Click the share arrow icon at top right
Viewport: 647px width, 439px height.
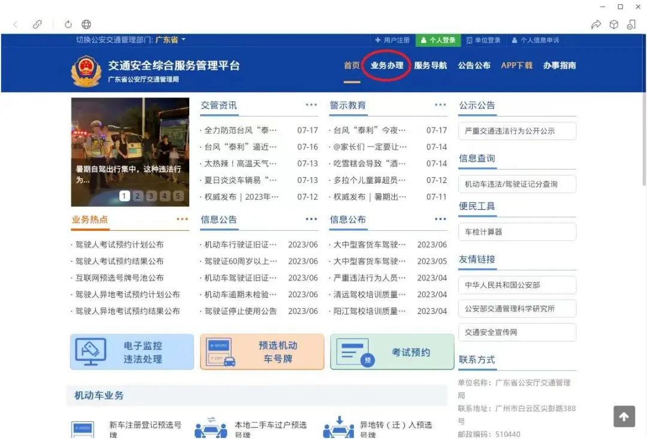(595, 25)
